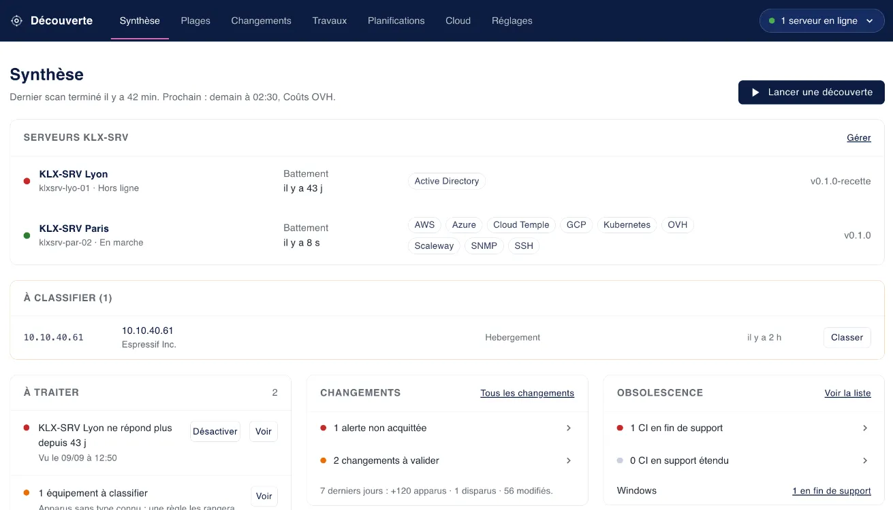Click the v0.1.0-recette version label

coord(841,181)
